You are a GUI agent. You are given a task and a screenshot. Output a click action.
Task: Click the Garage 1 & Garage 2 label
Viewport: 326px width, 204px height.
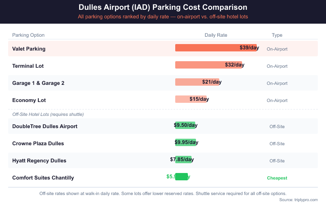click(x=38, y=83)
